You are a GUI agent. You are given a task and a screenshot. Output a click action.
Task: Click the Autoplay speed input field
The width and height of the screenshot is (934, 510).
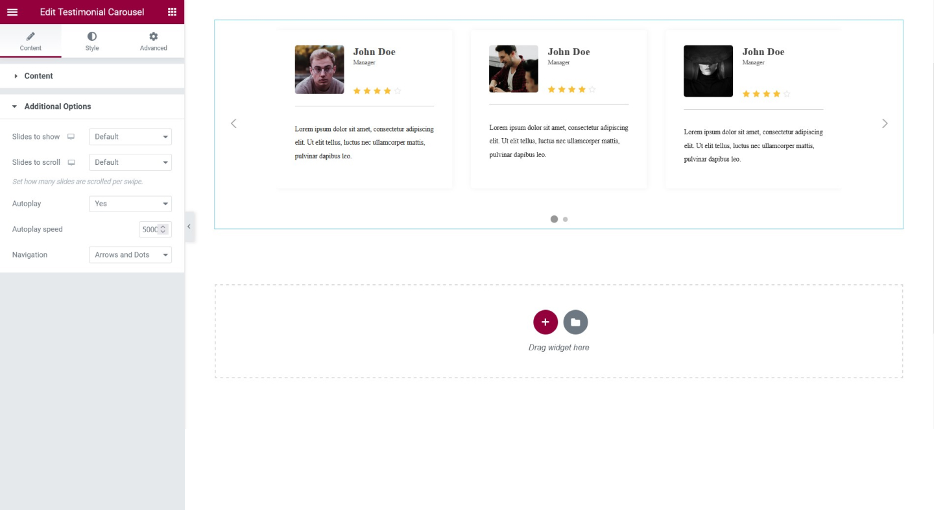coord(154,229)
